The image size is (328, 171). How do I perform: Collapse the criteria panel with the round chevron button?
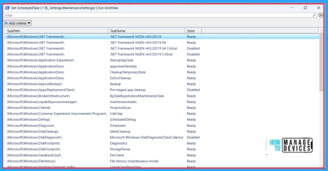[321, 15]
